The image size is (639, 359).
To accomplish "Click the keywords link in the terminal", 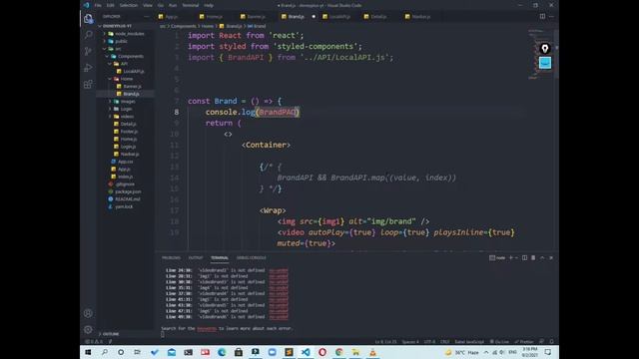I will pyautogui.click(x=207, y=328).
